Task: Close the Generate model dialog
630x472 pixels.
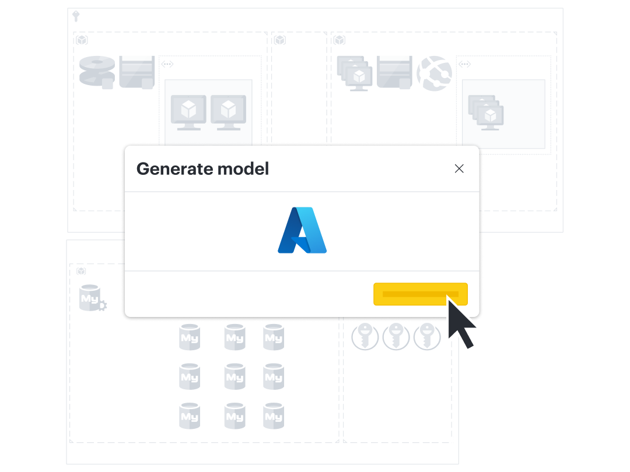Action: 459,168
